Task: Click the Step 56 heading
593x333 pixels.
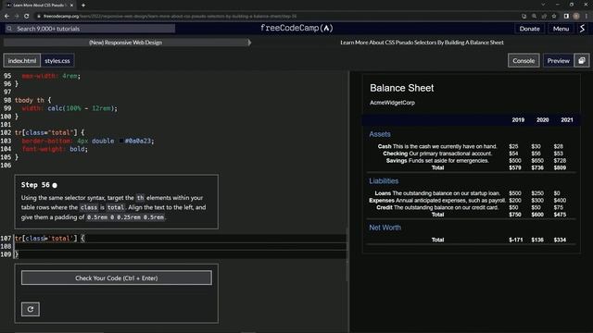Action: tap(35, 185)
